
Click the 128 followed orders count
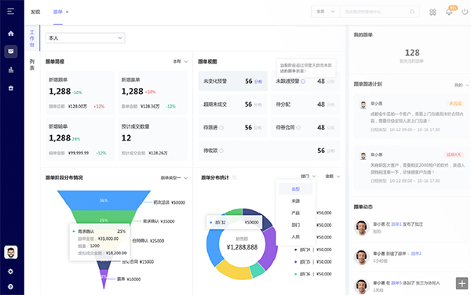tap(412, 53)
